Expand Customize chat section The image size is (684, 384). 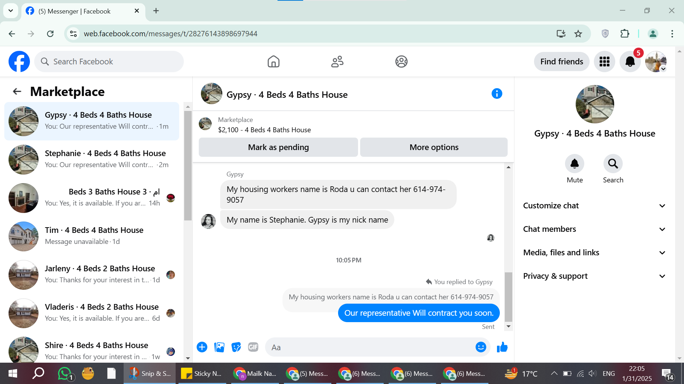click(x=595, y=206)
